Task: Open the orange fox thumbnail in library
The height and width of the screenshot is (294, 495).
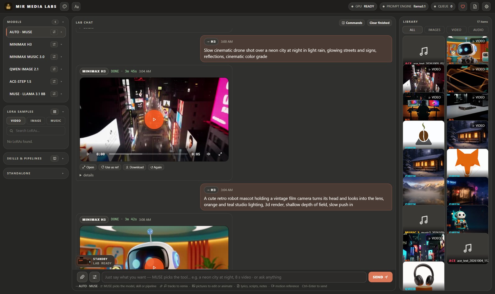Action: click(x=468, y=163)
